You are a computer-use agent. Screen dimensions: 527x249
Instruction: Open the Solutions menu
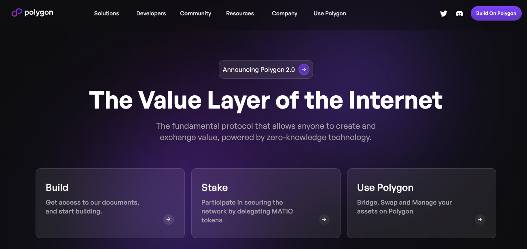pos(106,13)
